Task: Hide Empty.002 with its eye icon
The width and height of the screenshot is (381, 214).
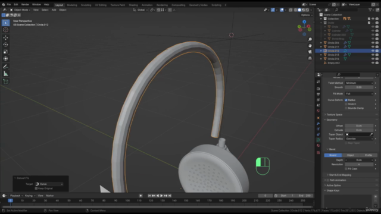Action: (x=373, y=63)
